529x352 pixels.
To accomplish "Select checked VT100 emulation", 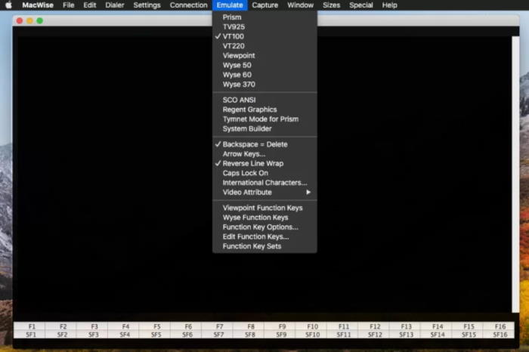I will 264,36.
